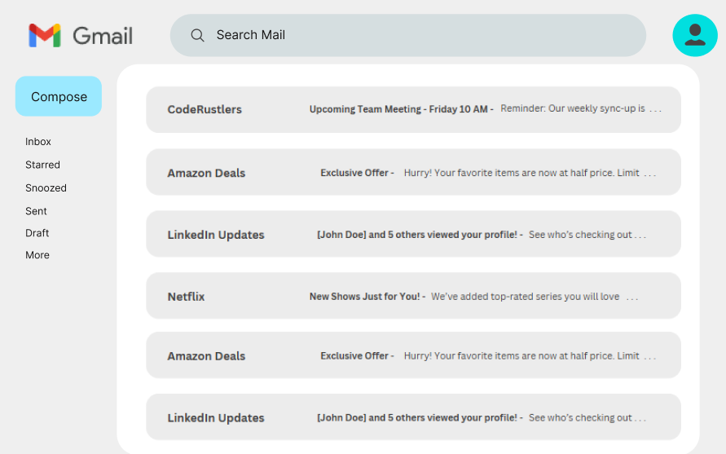726x454 pixels.
Task: Expand the More sidebar option
Action: point(37,255)
